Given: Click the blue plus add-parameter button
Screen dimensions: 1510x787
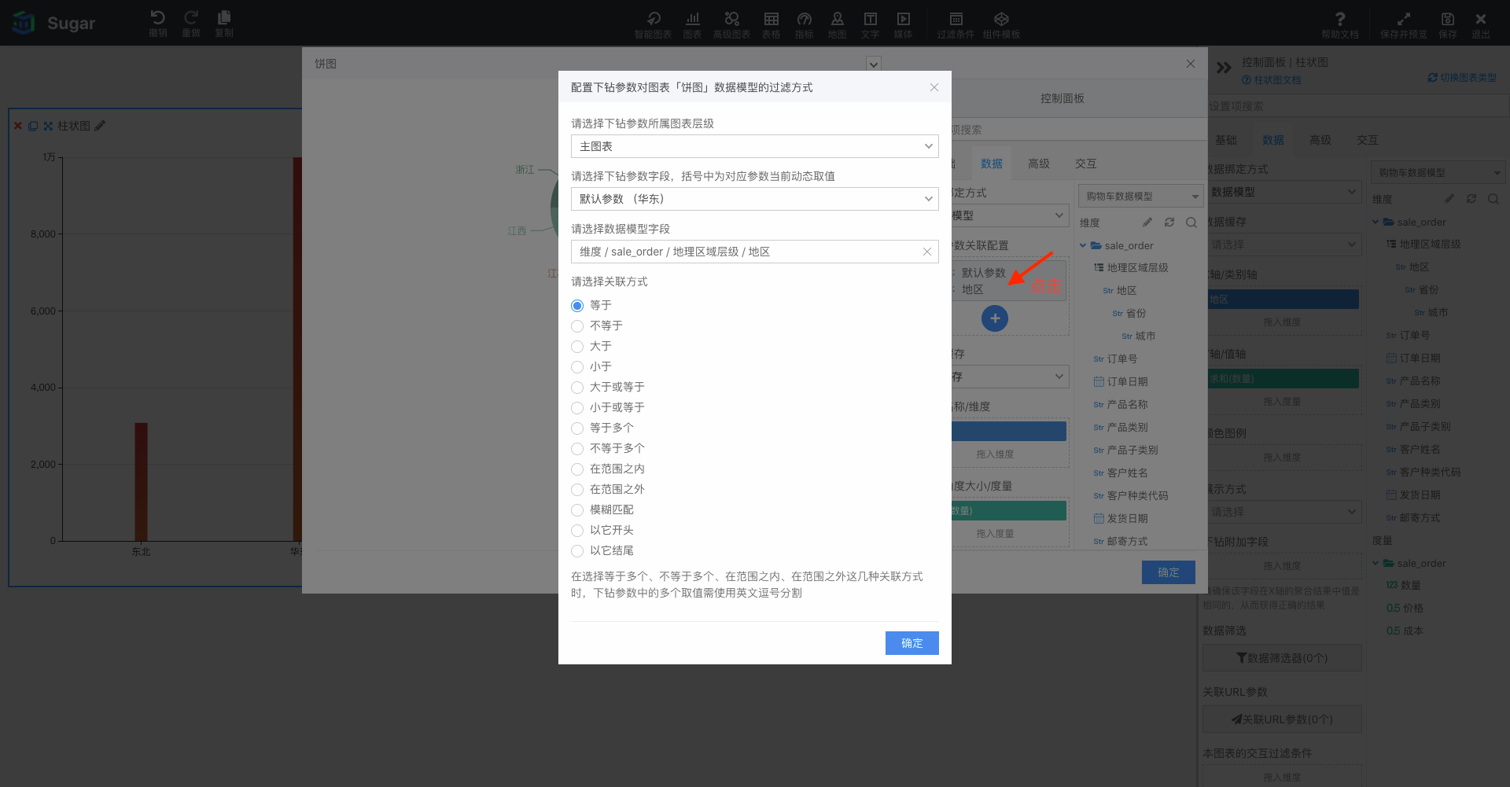Looking at the screenshot, I should [x=995, y=318].
